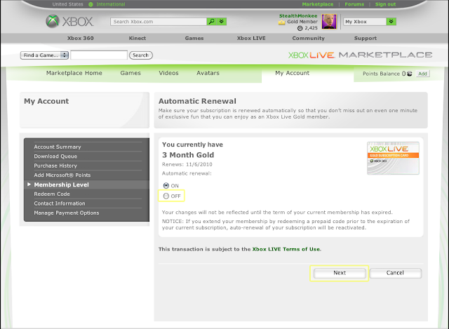The image size is (449, 329).
Task: Switch to the Marketplace Games tab
Action: [x=130, y=73]
